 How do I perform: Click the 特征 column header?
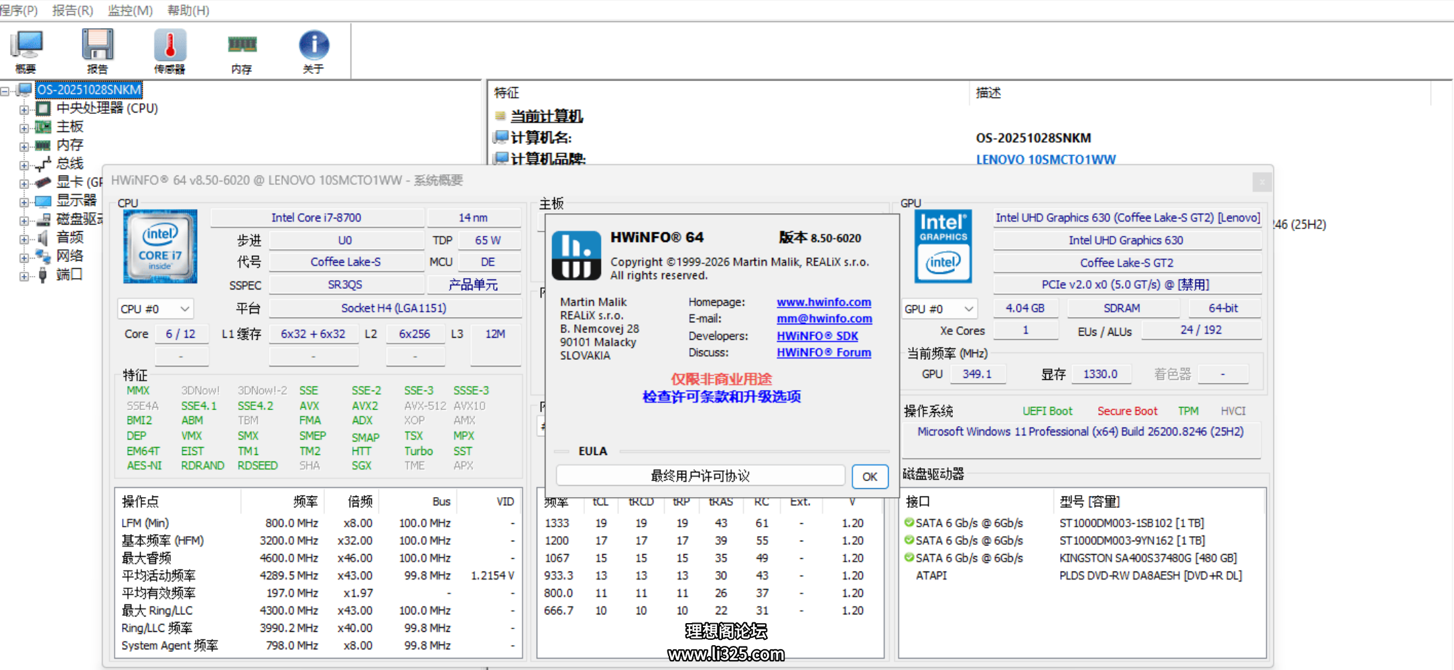[507, 92]
